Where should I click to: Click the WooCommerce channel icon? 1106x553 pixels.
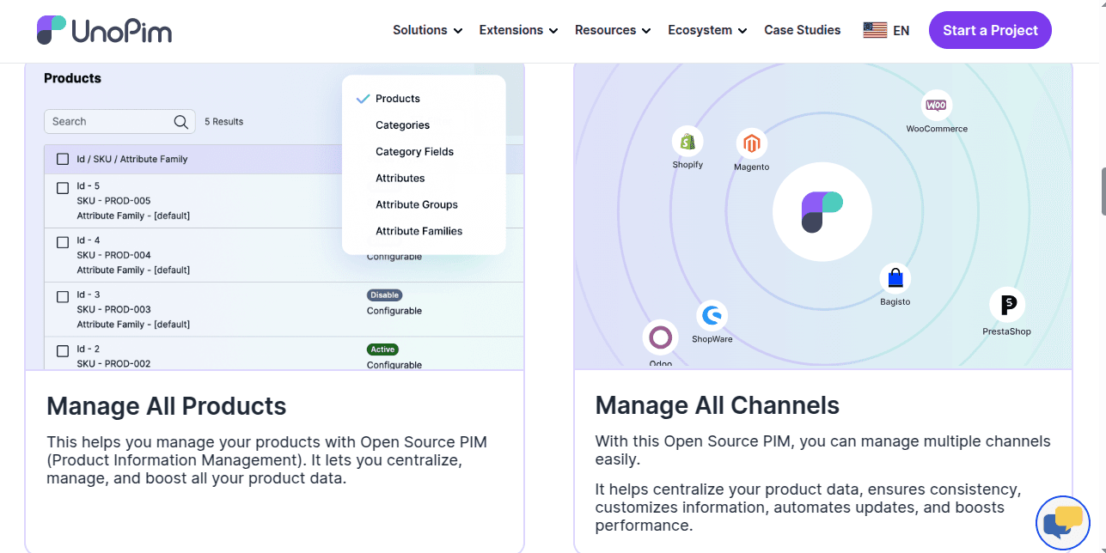[x=936, y=106]
